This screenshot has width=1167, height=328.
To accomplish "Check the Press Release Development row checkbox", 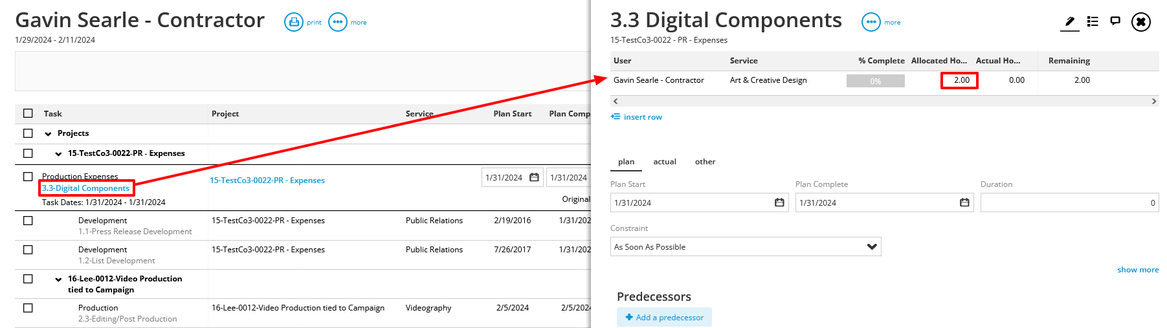I will coord(28,221).
